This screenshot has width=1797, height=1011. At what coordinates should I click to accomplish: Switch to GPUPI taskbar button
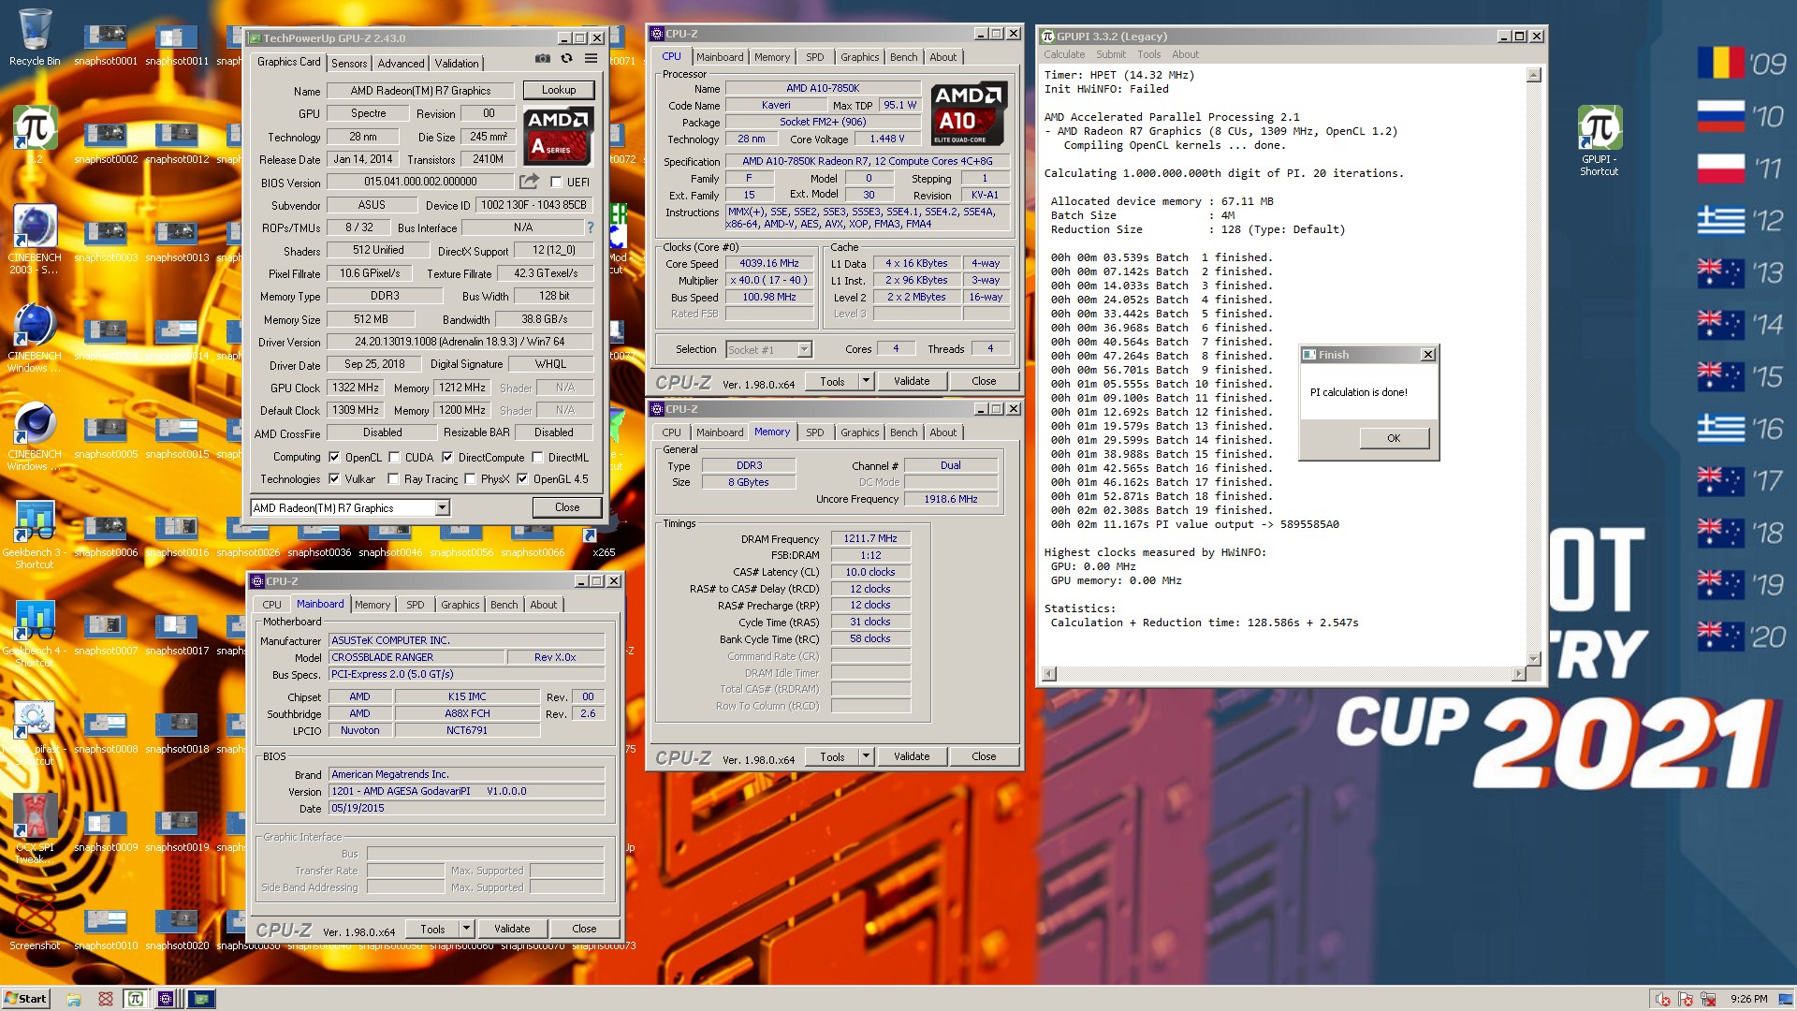point(136,999)
